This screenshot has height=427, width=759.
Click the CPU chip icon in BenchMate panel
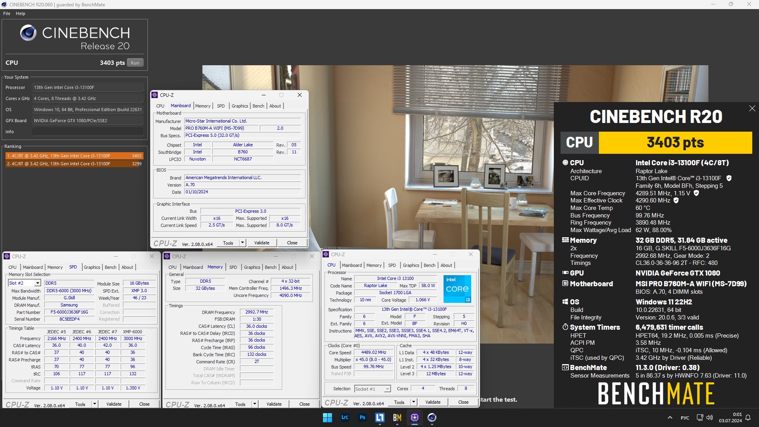[x=565, y=162]
